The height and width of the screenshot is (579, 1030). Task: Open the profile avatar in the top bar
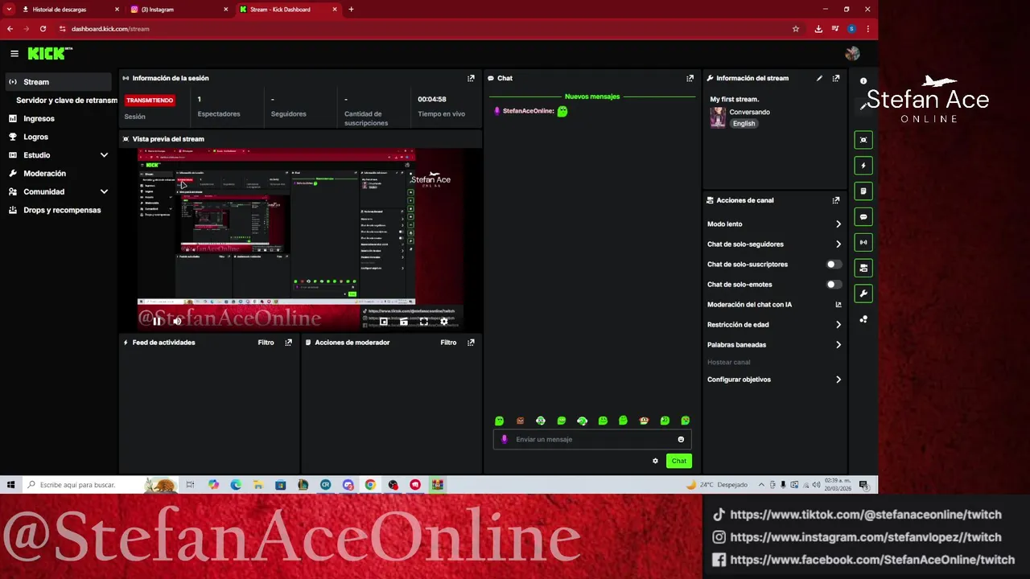tap(852, 54)
